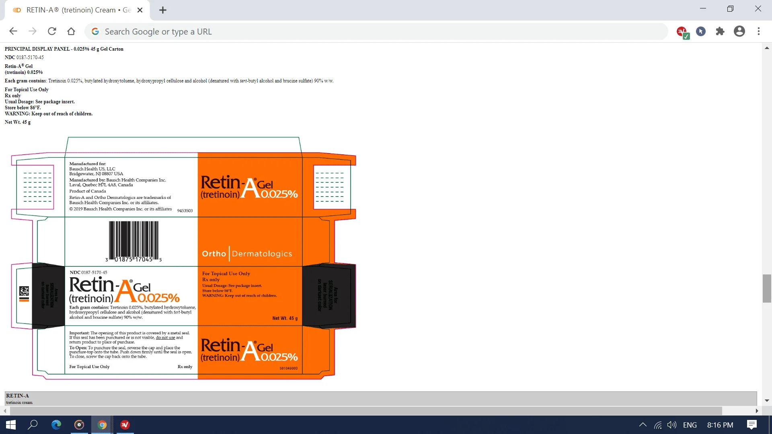
Task: Open the Windows Start menu
Action: (x=11, y=425)
